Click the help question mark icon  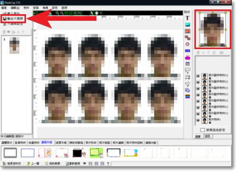pyautogui.click(x=108, y=163)
